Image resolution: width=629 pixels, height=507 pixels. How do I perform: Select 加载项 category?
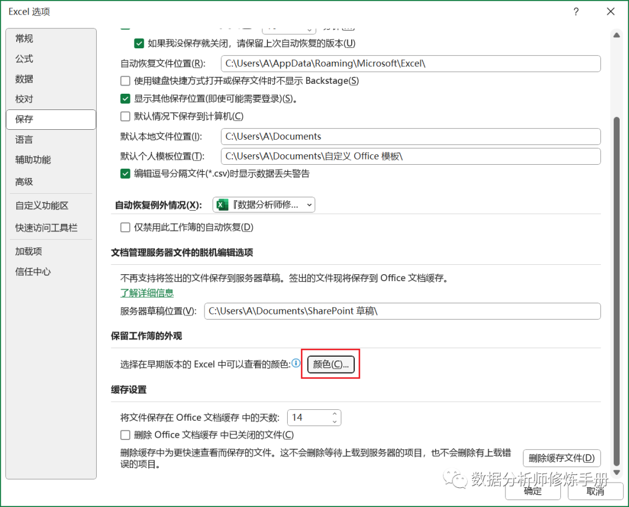[51, 251]
